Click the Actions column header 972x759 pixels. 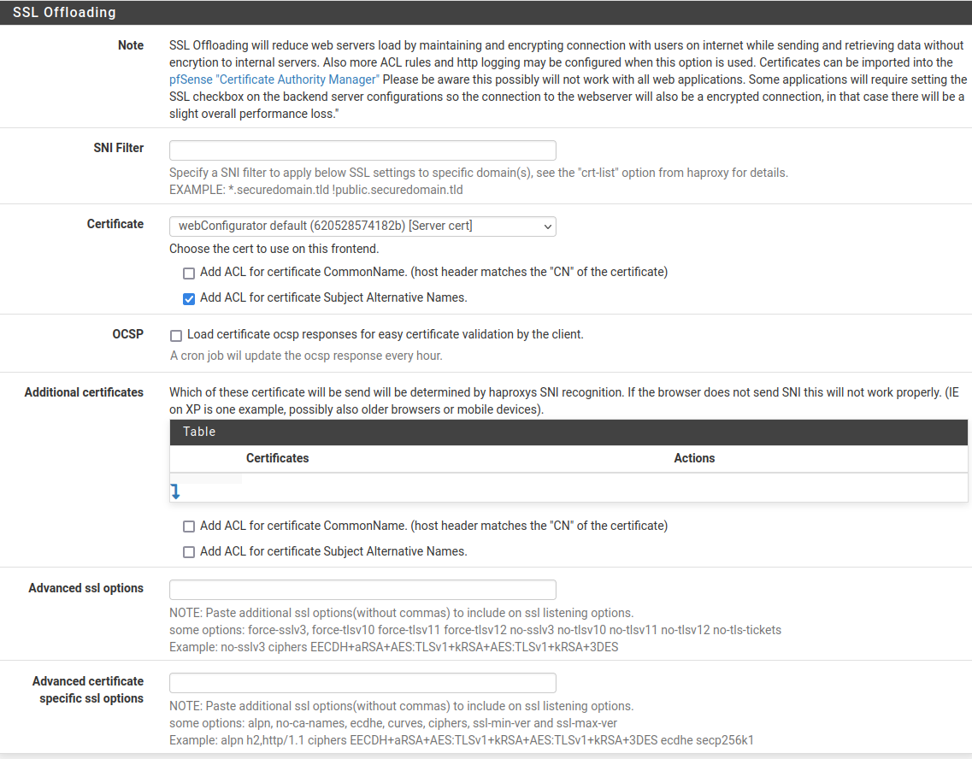click(693, 458)
